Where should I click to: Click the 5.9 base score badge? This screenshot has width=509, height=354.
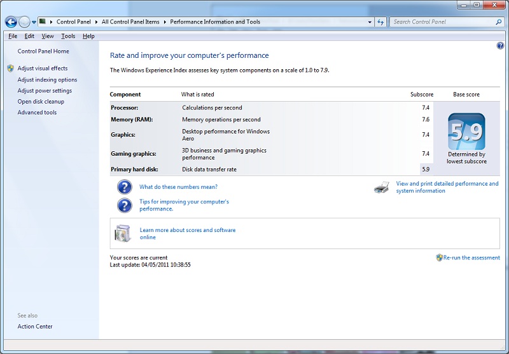tap(466, 132)
